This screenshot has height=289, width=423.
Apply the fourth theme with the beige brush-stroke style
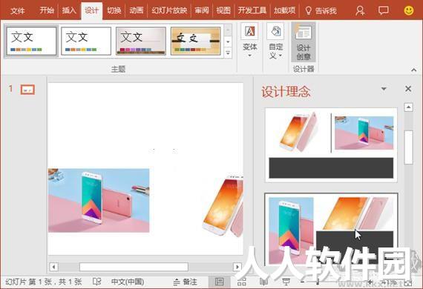click(x=196, y=41)
